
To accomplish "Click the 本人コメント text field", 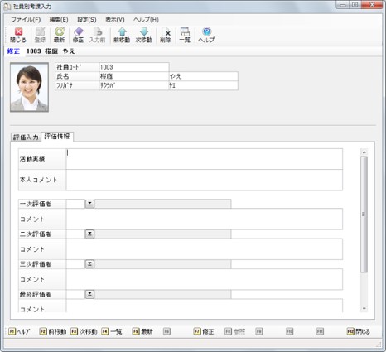I will (x=205, y=180).
